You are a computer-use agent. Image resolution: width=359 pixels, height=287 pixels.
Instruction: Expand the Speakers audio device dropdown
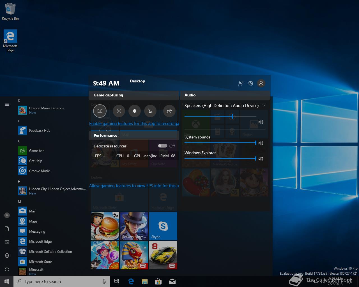(263, 106)
